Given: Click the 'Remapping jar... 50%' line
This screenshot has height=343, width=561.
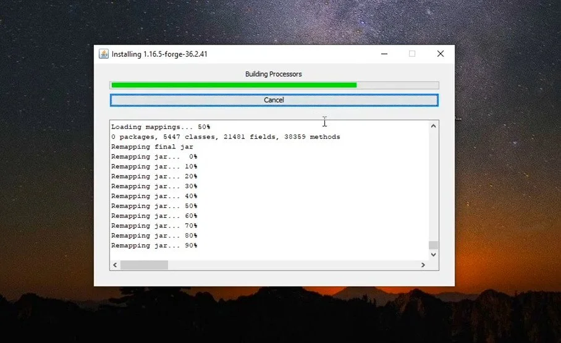Looking at the screenshot, I should pos(154,206).
